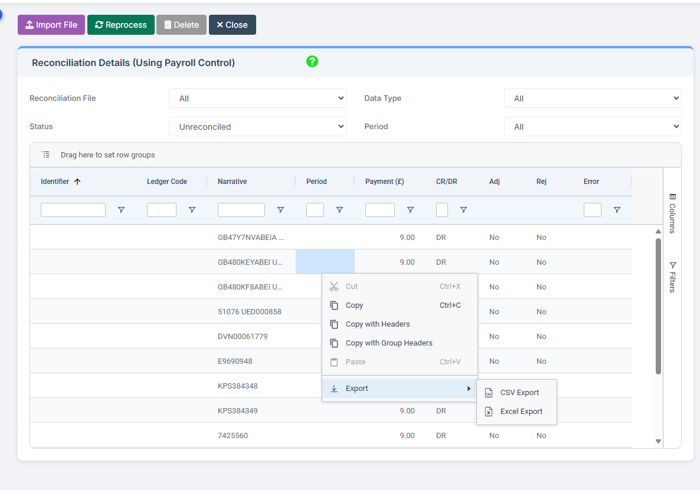This screenshot has height=490, width=700.
Task: Open the CR/DR column filter icon
Action: point(463,210)
